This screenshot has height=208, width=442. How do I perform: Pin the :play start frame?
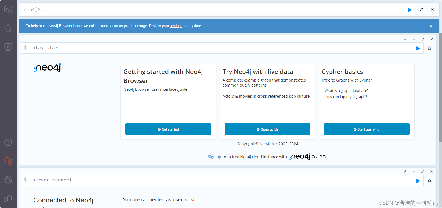pos(405,39)
